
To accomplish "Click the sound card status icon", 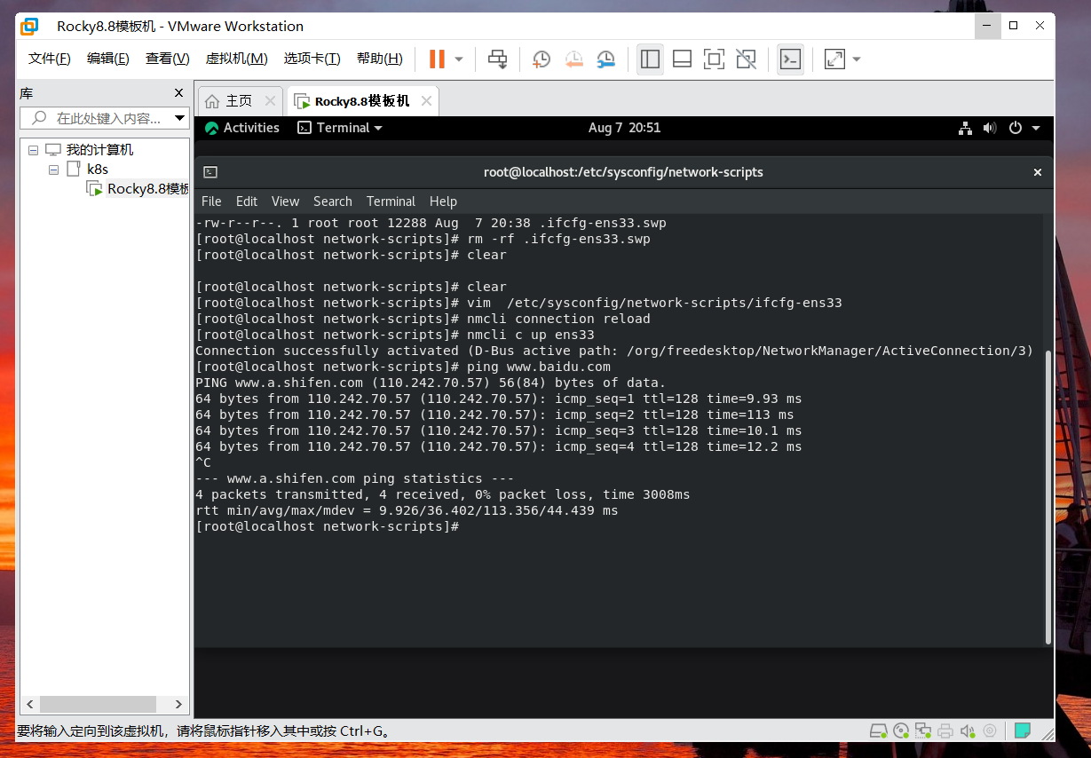I will click(968, 730).
